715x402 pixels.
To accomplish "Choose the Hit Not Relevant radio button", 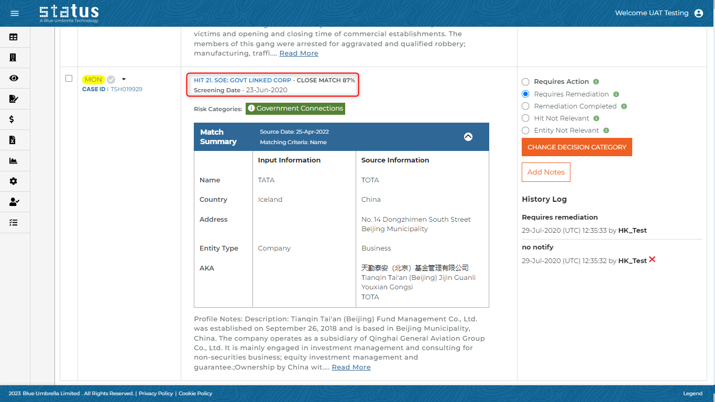I will (526, 118).
